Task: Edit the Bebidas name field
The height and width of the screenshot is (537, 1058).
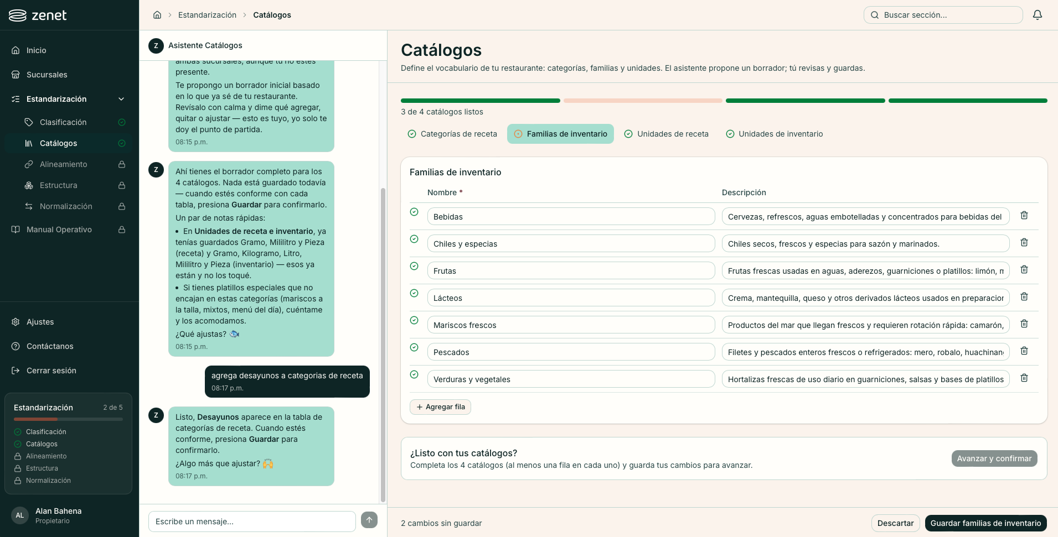Action: pyautogui.click(x=571, y=216)
